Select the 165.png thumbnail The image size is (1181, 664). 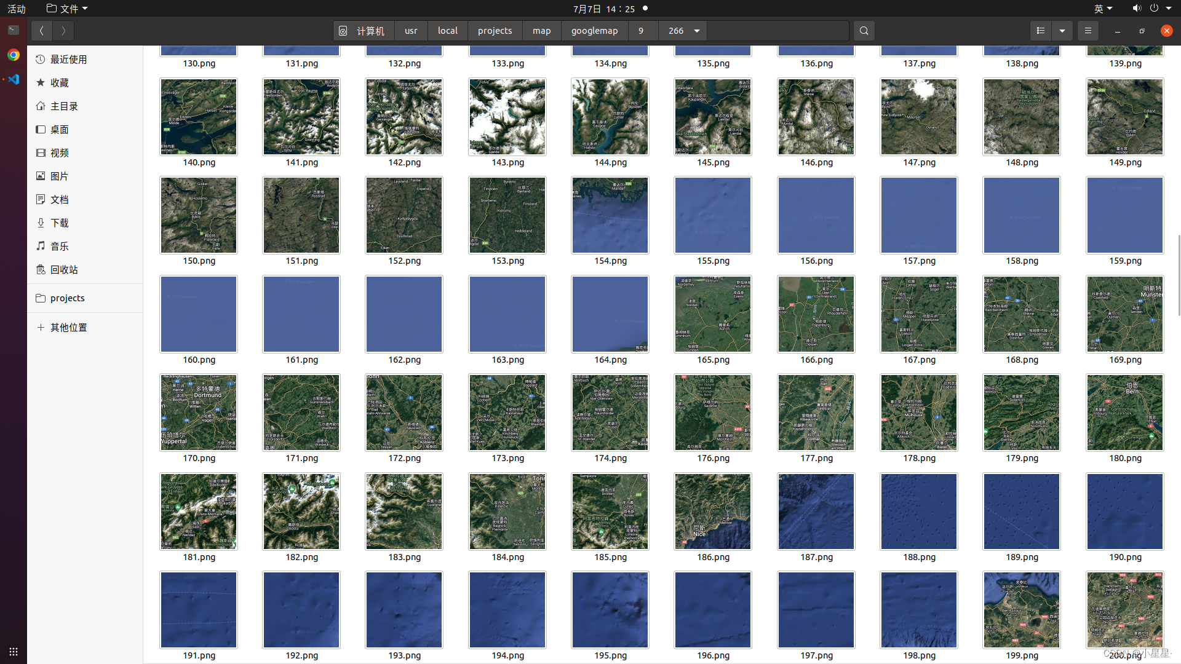(x=712, y=314)
